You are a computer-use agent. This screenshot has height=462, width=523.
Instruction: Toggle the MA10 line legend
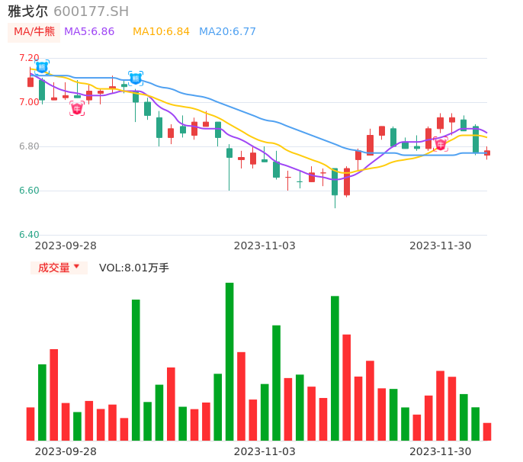tap(161, 32)
